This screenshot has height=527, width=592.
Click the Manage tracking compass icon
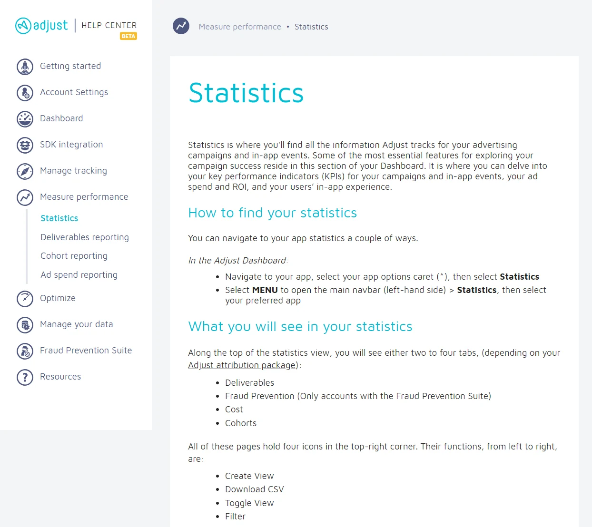[25, 171]
